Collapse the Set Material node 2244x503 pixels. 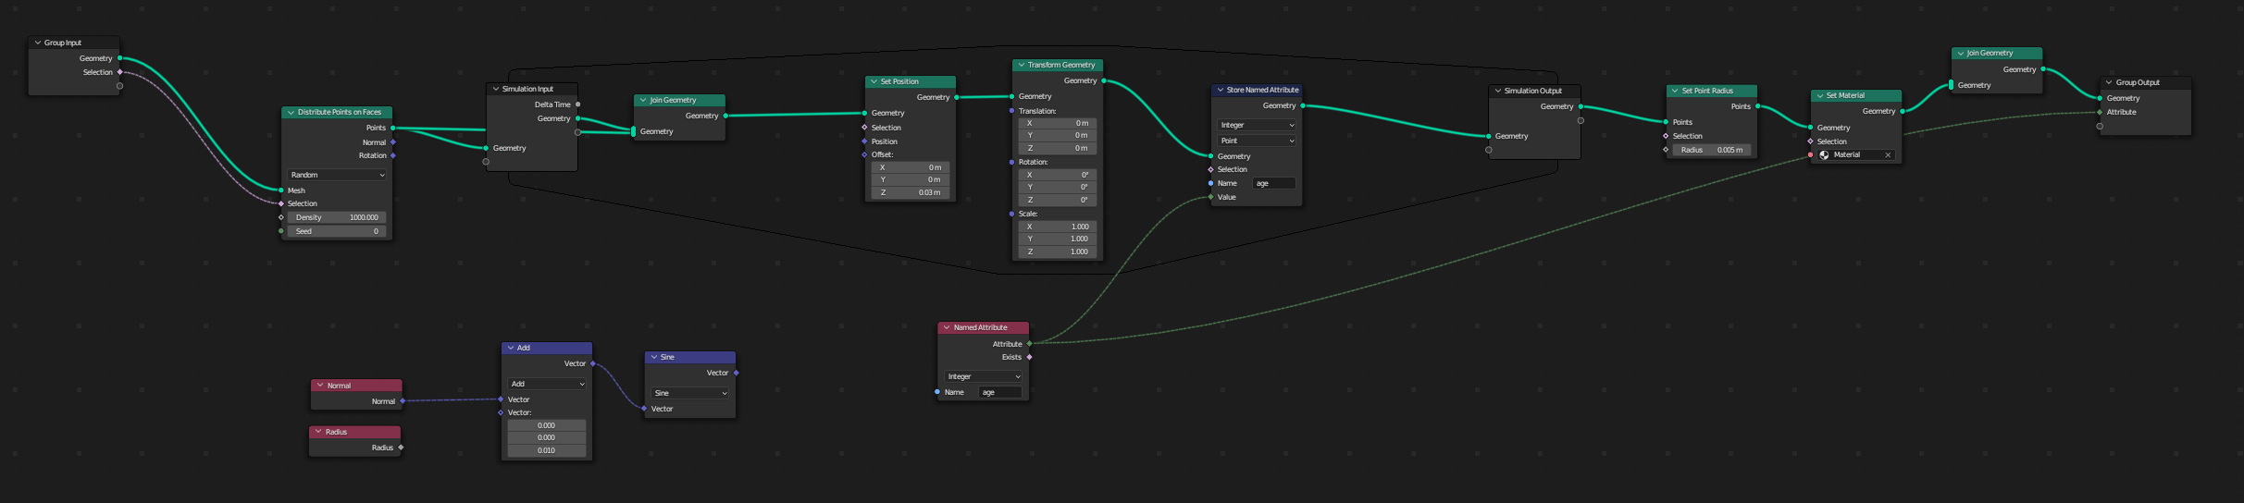coord(1819,95)
